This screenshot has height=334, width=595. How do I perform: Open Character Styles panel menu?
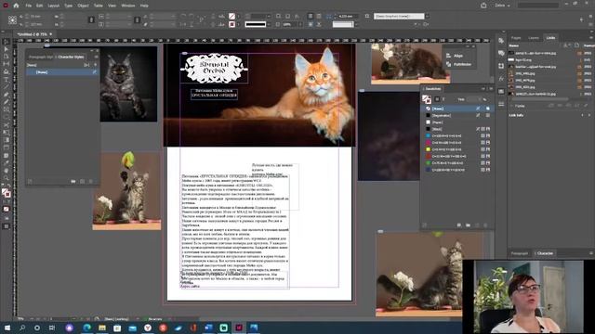tap(96, 57)
